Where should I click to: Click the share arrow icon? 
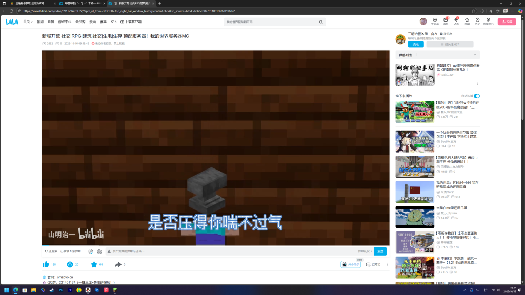(118, 264)
